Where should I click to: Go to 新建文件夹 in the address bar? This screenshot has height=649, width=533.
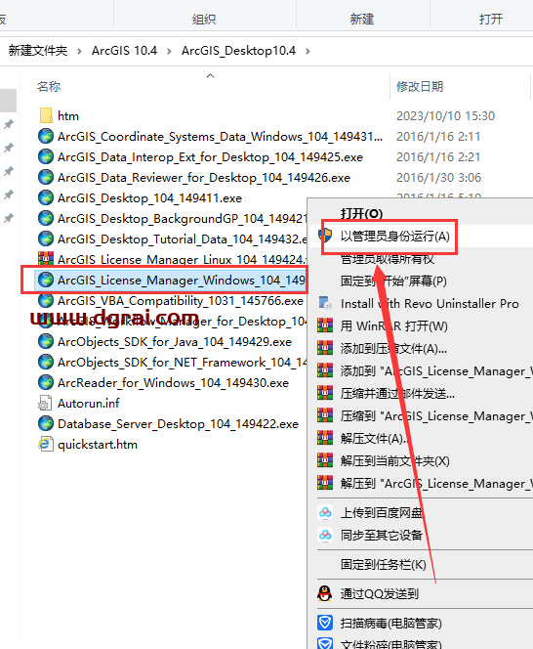point(38,51)
